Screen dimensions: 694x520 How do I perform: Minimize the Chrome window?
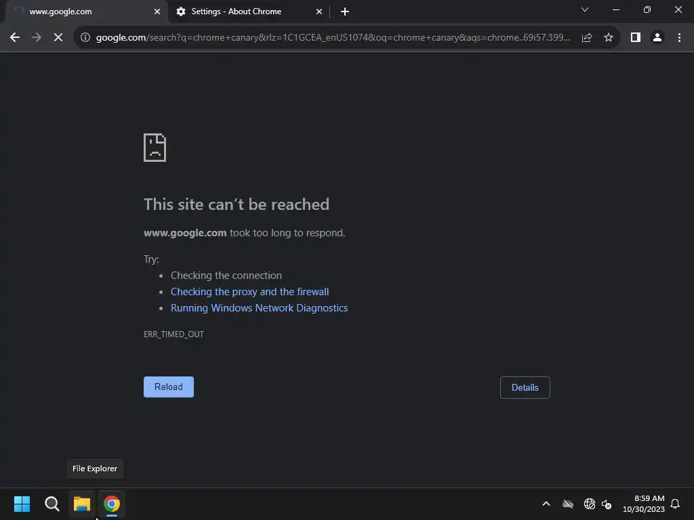(615, 9)
